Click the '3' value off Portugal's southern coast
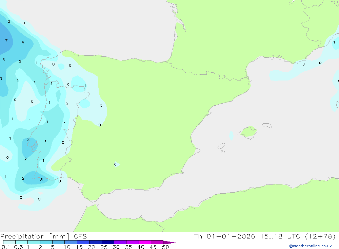Viewport: 339px width, 249px height. click(41, 180)
